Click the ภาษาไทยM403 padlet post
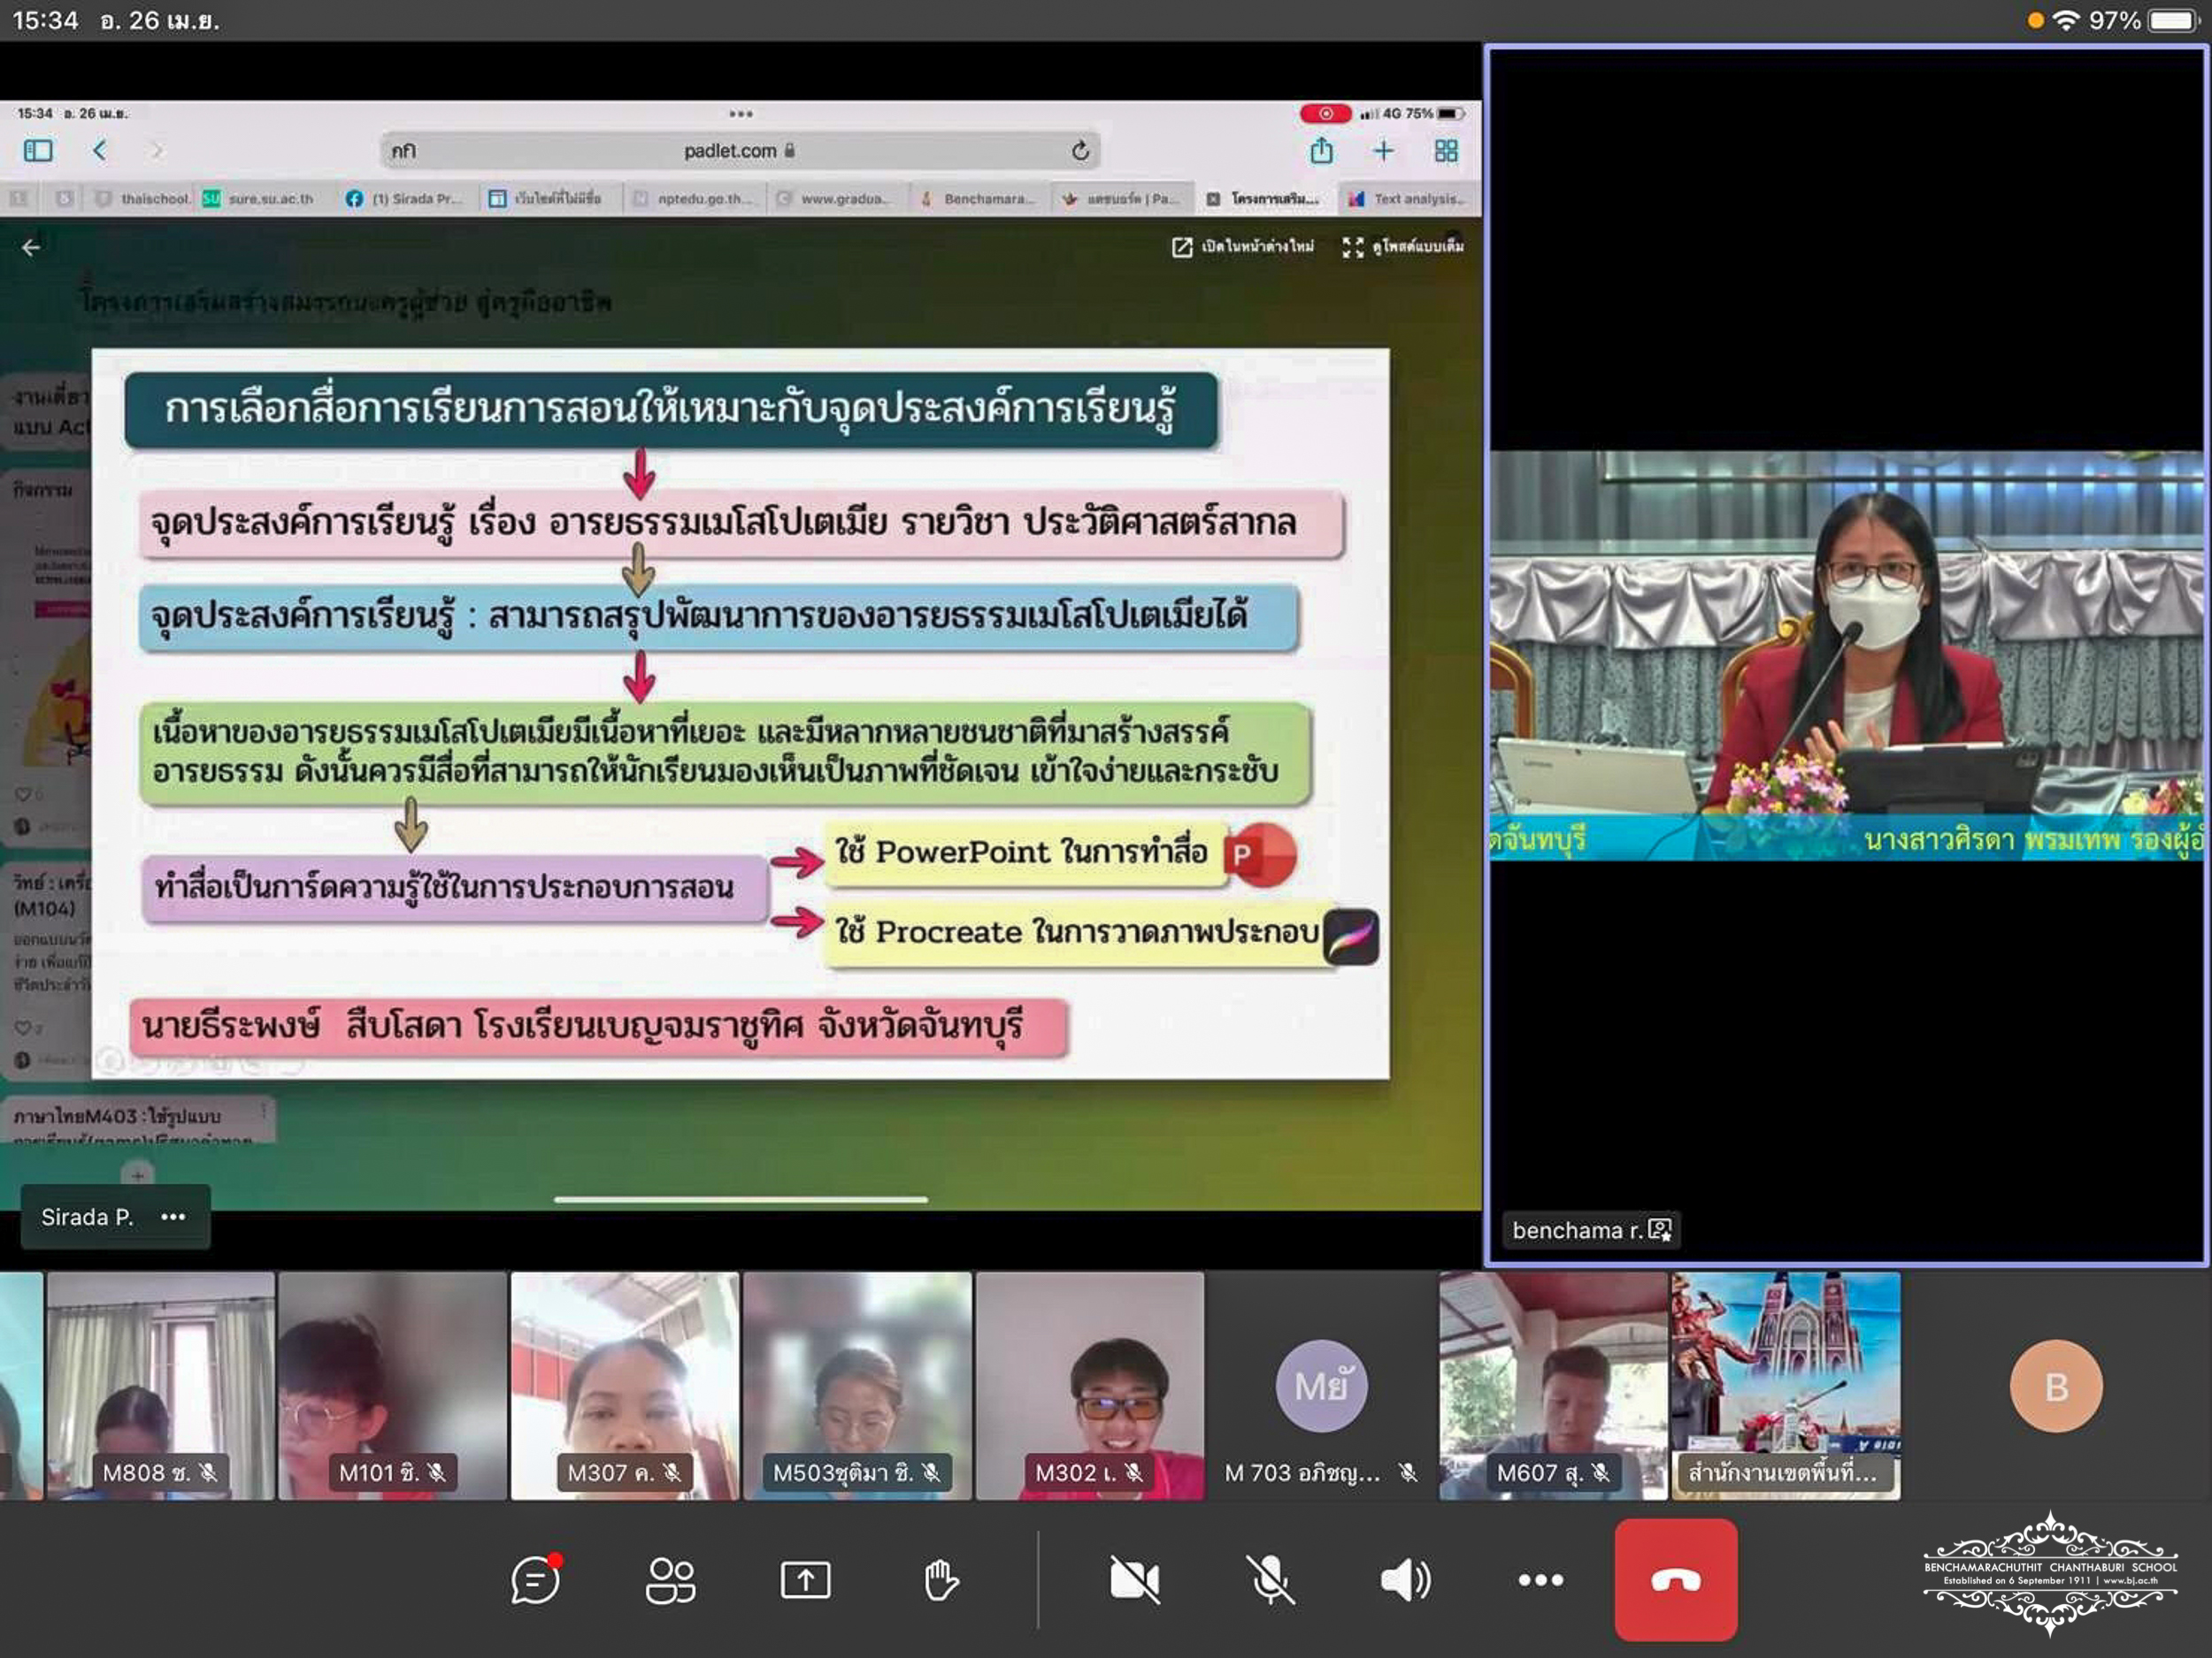 [138, 1121]
